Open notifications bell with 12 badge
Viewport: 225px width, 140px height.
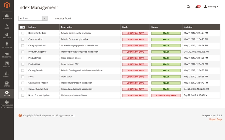197,7
